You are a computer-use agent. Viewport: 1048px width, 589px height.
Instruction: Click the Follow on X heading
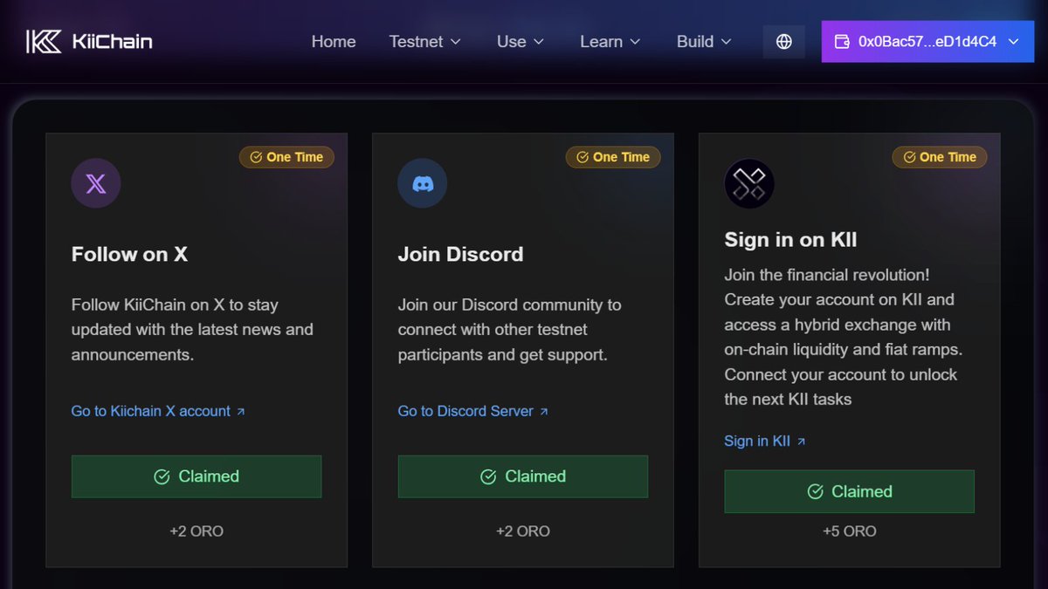129,254
